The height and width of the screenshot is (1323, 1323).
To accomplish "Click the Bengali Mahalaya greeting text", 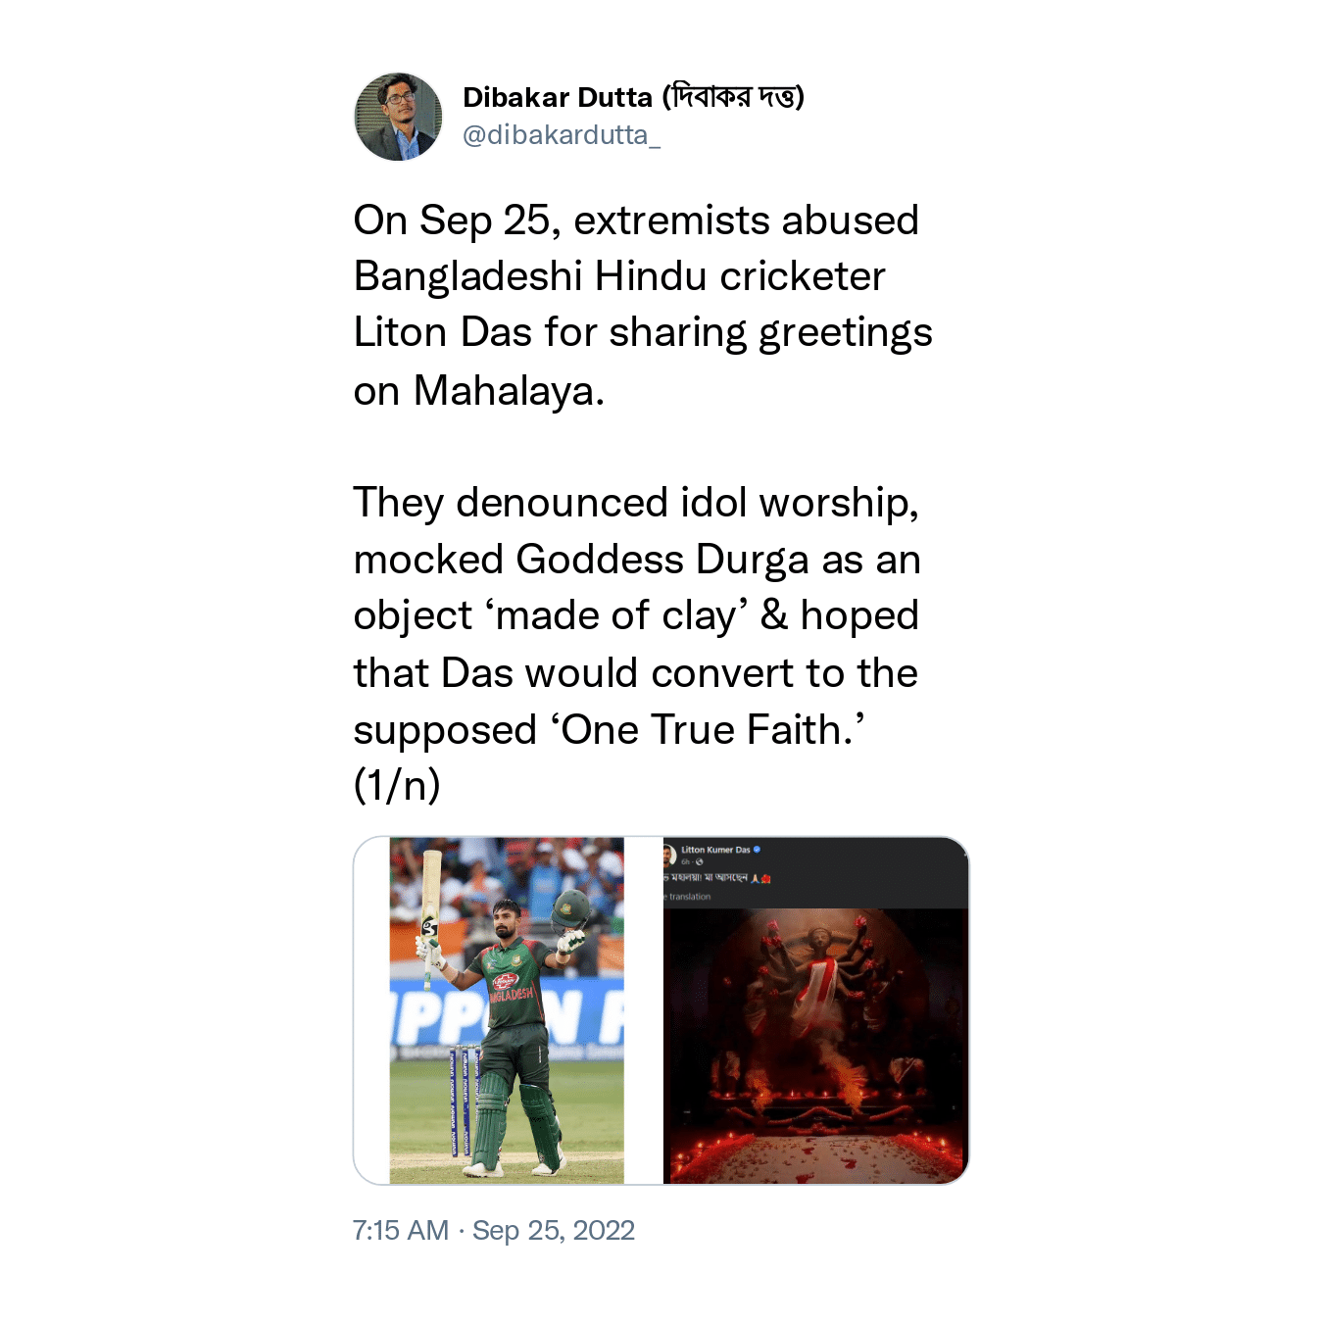I will 706,878.
